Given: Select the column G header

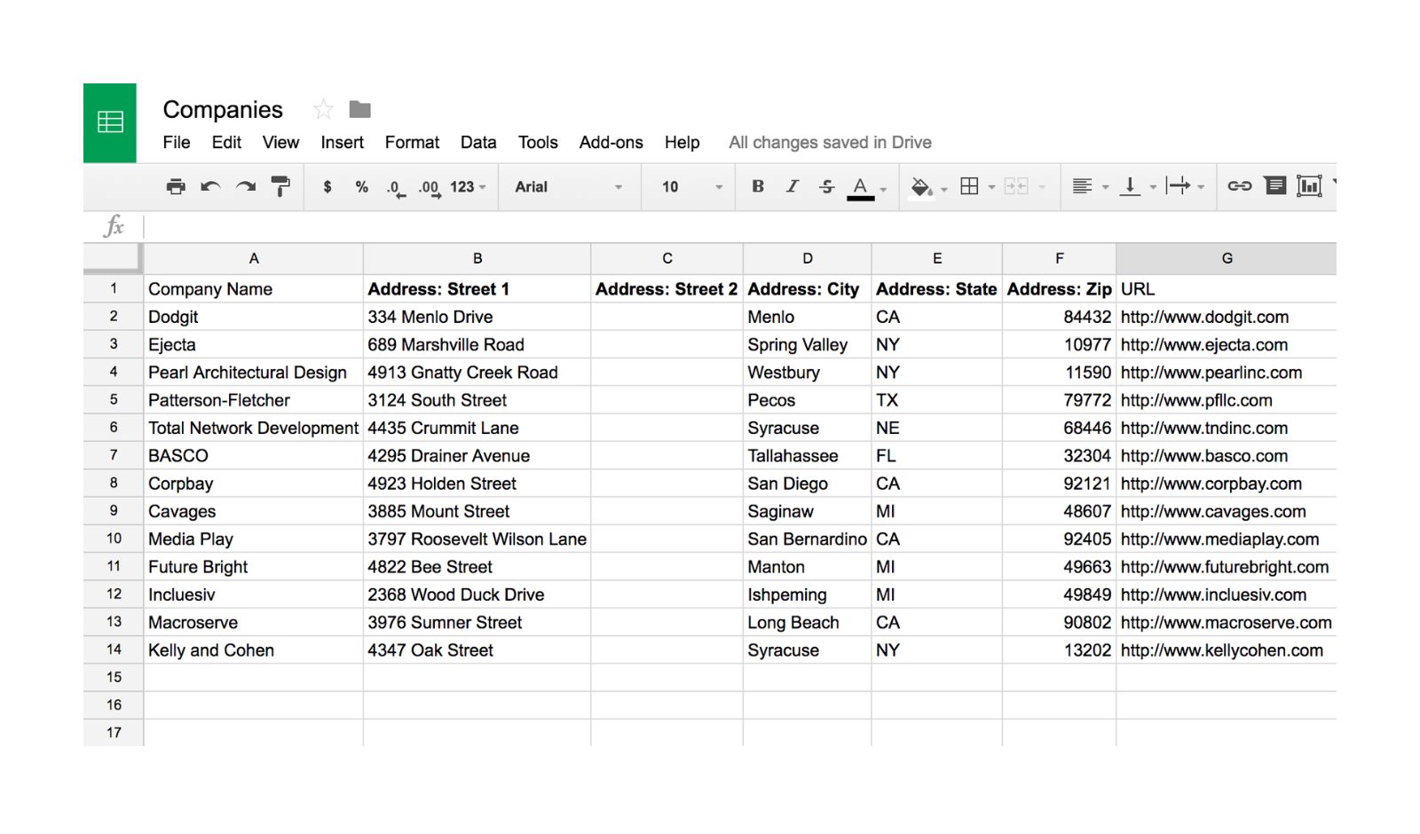Looking at the screenshot, I should click(1227, 258).
